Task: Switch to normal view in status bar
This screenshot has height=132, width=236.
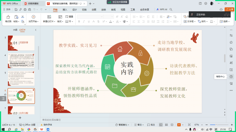Action: coord(161,125)
